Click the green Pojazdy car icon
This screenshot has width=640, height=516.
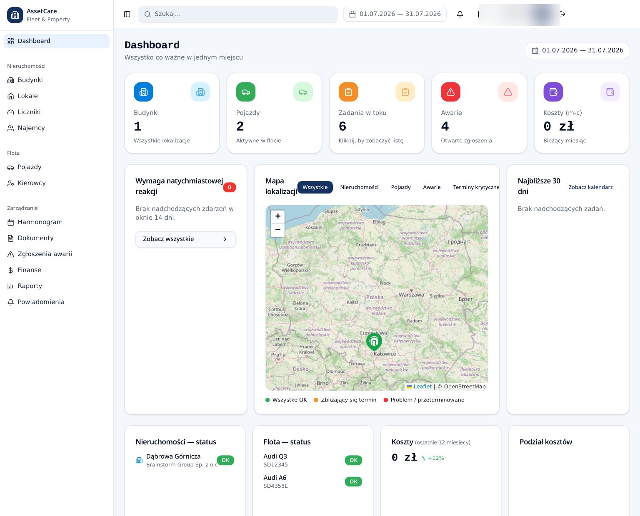[246, 92]
